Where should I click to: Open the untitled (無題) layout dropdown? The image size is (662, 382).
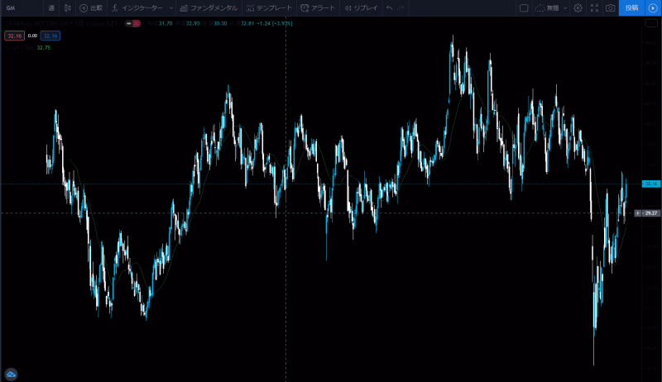pos(549,7)
